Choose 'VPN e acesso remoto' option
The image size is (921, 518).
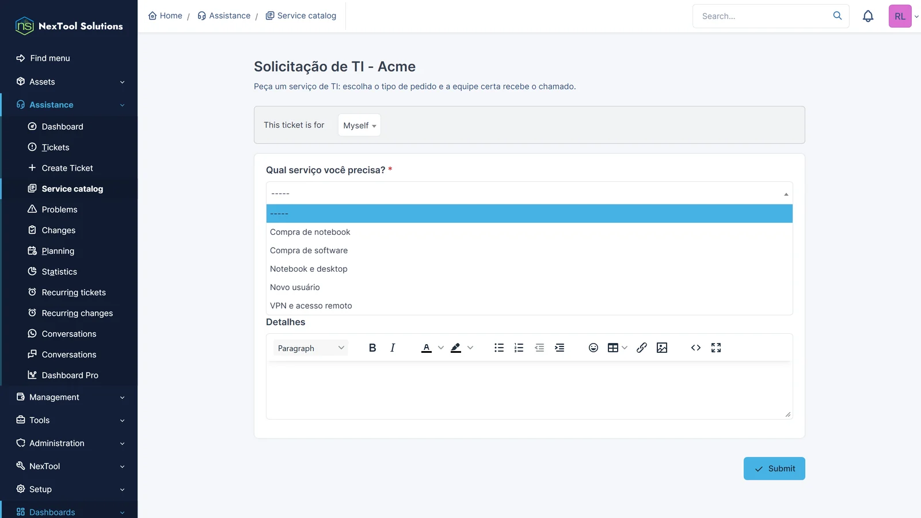[x=529, y=306]
